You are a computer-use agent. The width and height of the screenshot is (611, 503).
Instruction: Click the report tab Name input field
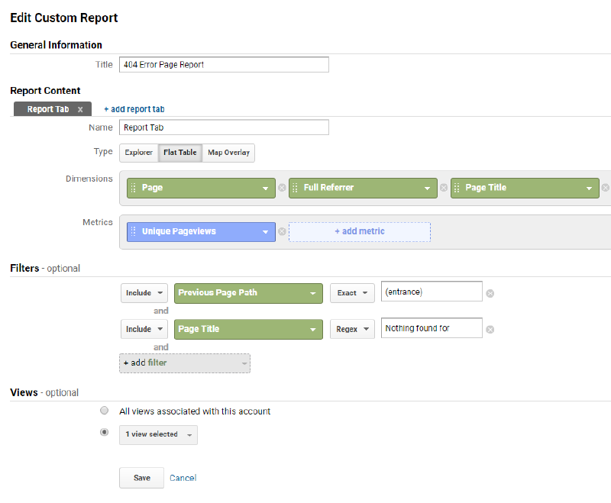click(x=224, y=127)
